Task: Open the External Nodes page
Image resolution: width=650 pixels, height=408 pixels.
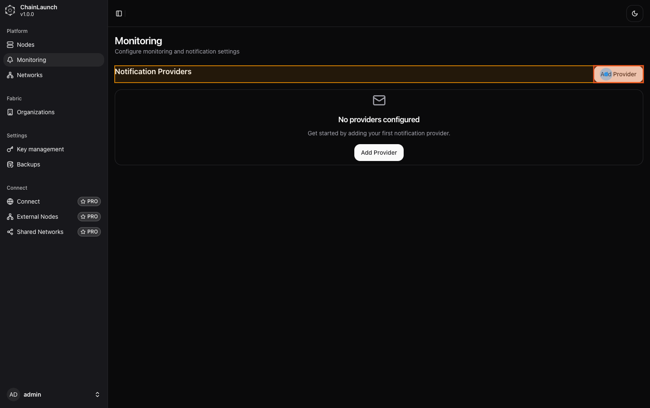Action: click(38, 217)
